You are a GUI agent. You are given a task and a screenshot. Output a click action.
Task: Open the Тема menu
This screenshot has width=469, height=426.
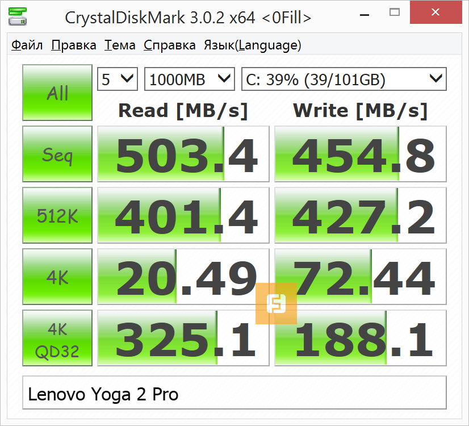[120, 45]
